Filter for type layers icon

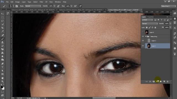162,20
